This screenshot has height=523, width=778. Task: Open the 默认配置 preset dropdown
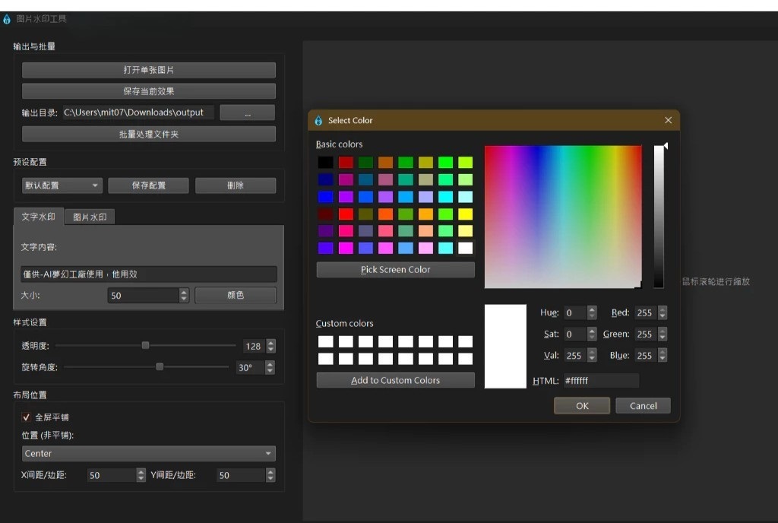pyautogui.click(x=62, y=185)
